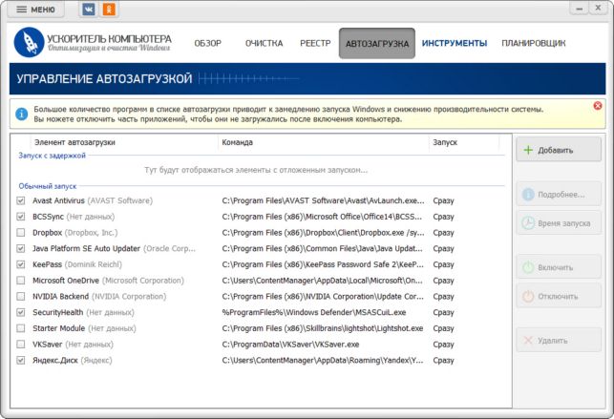Open the ПЛАНИРОВЩИК tab
The width and height of the screenshot is (614, 419).
[534, 43]
